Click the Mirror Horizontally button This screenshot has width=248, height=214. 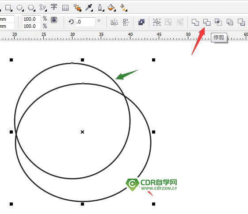point(114,22)
